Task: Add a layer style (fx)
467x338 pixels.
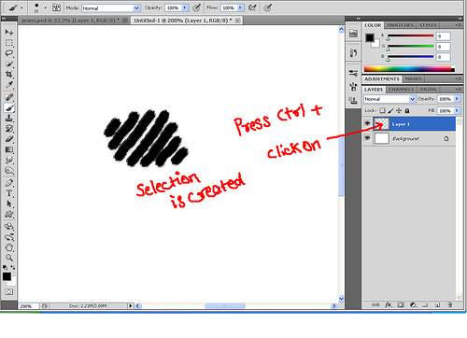Action: [389, 305]
